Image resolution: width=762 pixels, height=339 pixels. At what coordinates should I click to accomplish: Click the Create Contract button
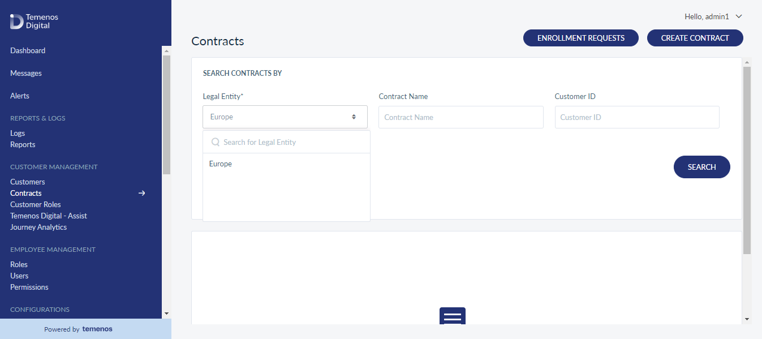(x=695, y=38)
